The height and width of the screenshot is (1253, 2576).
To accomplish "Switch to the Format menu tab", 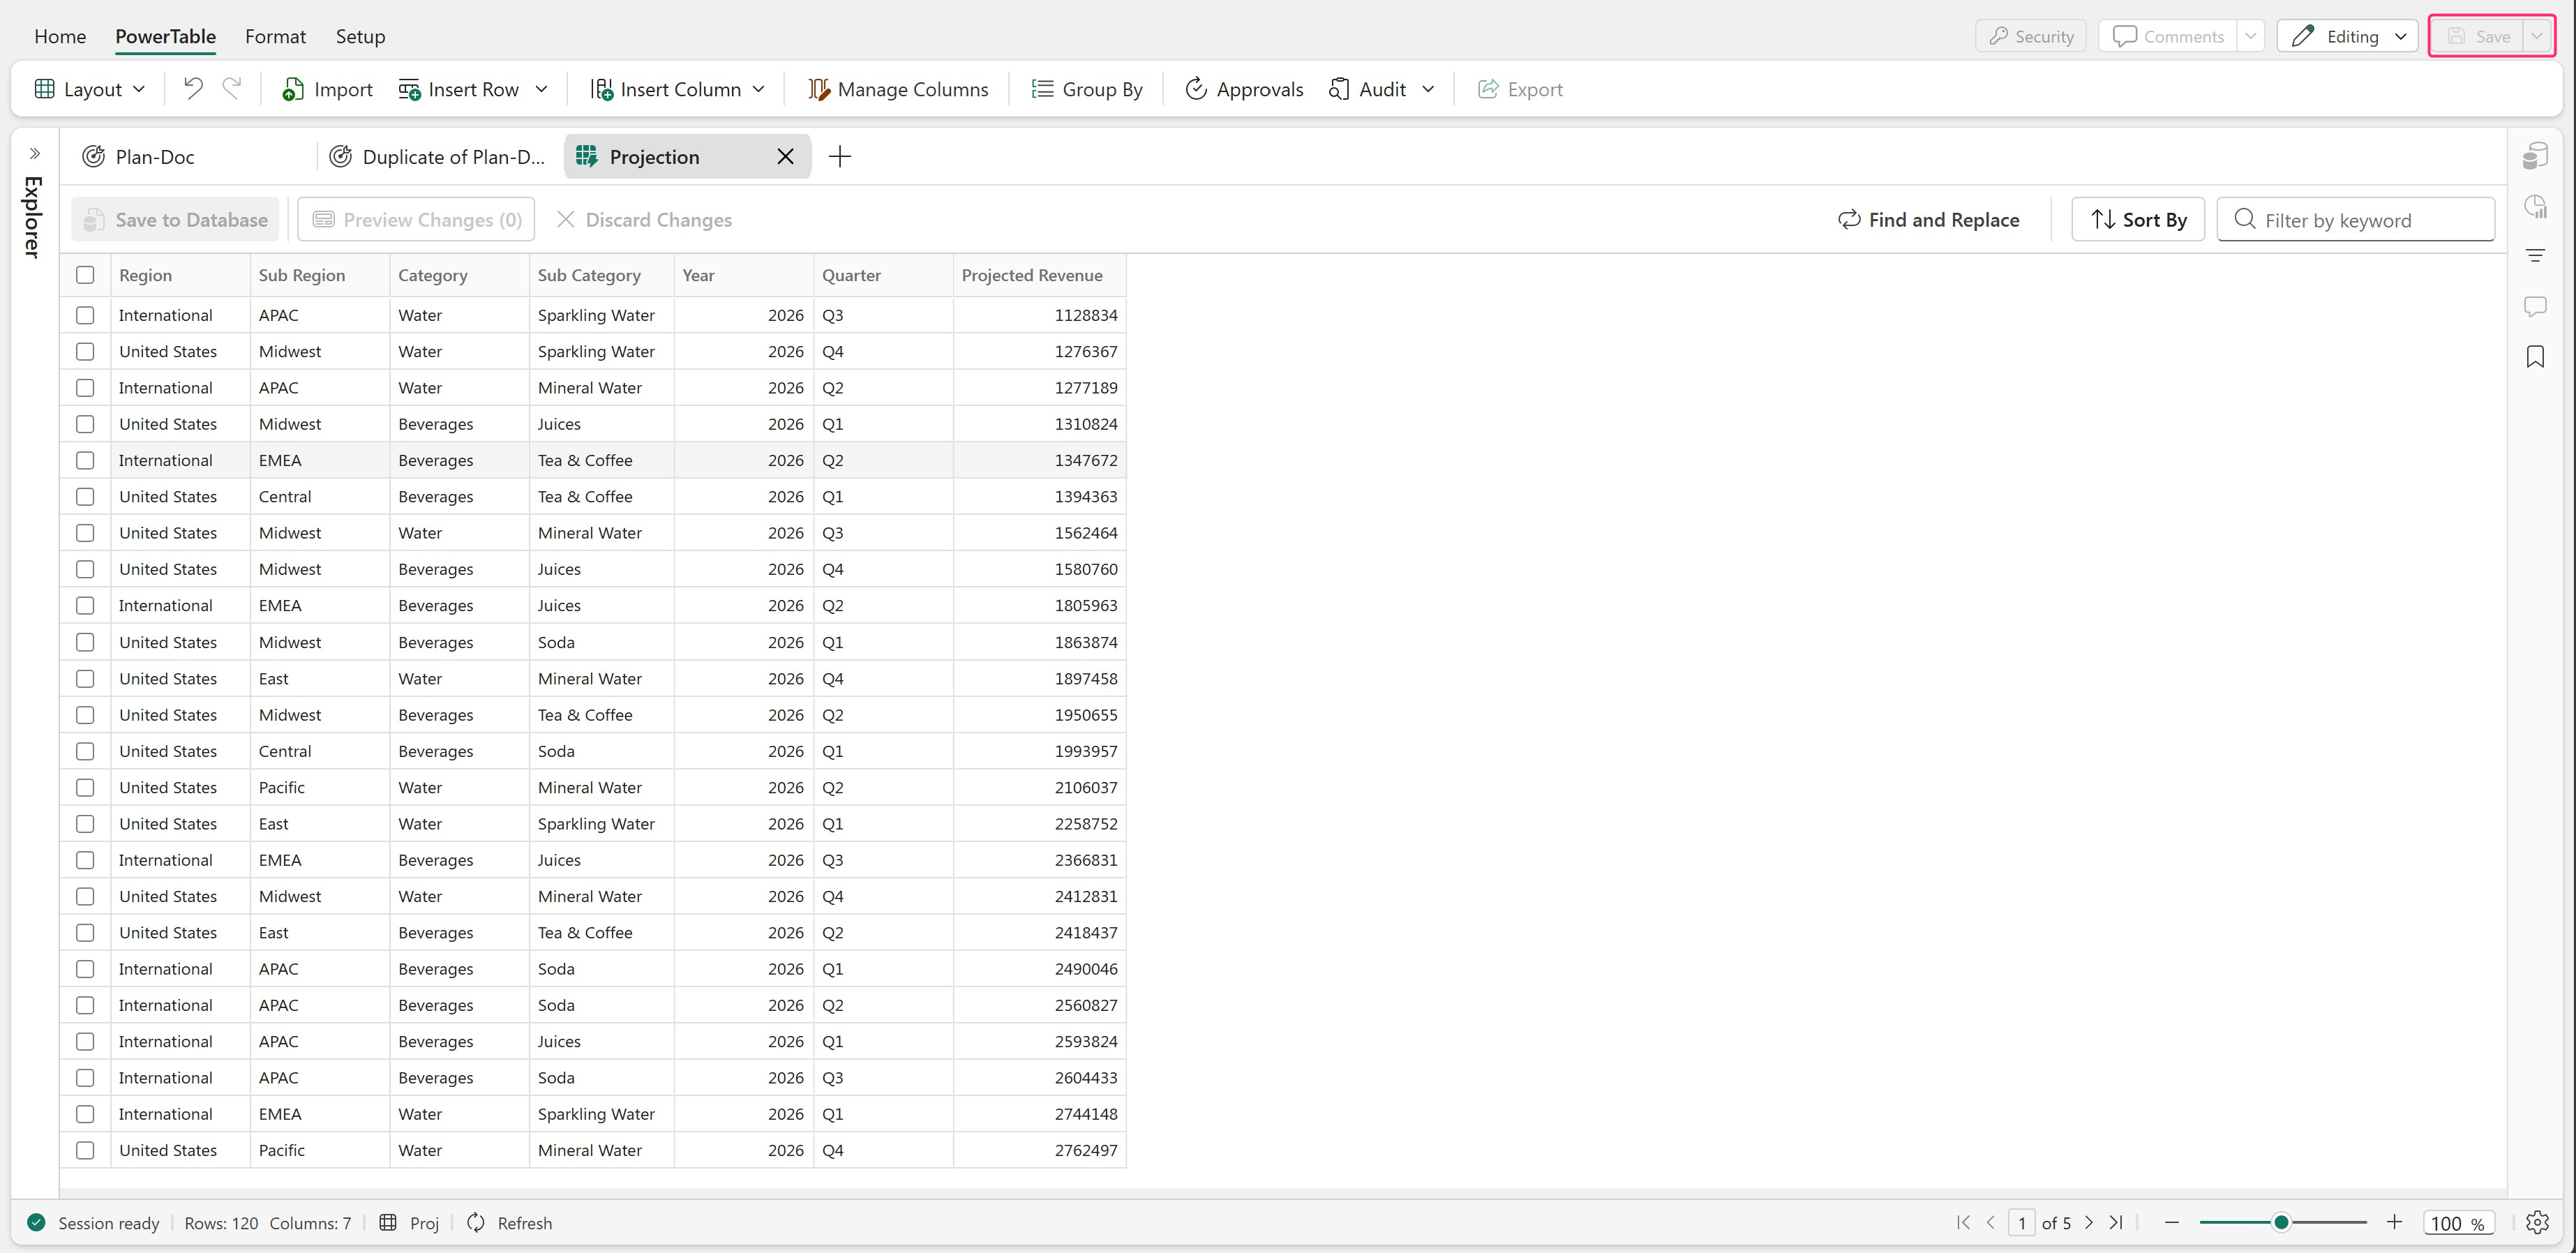I will (x=275, y=36).
